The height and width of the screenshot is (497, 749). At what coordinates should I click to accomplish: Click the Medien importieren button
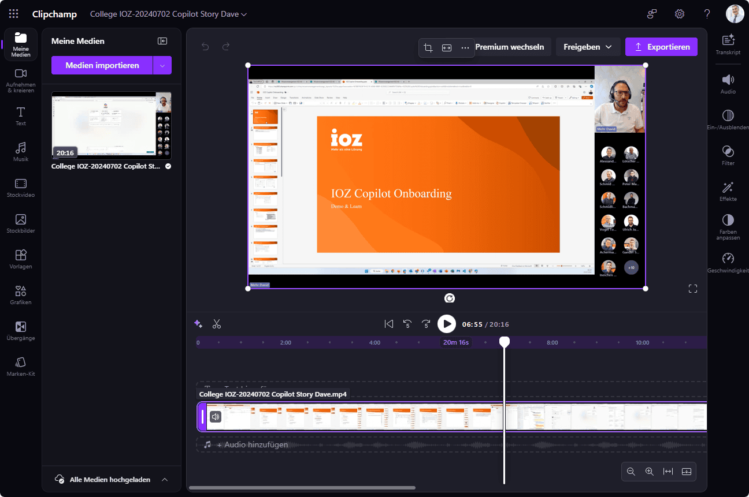(x=102, y=66)
